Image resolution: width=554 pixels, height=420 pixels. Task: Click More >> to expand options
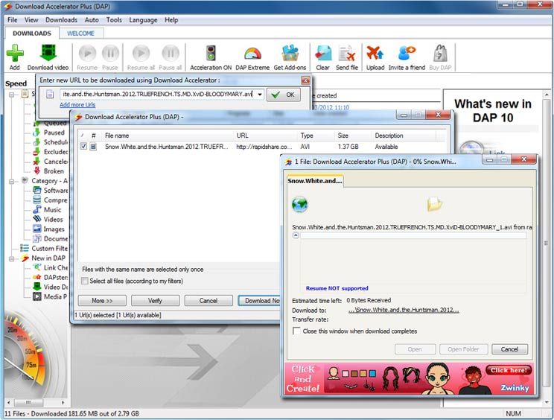click(102, 301)
